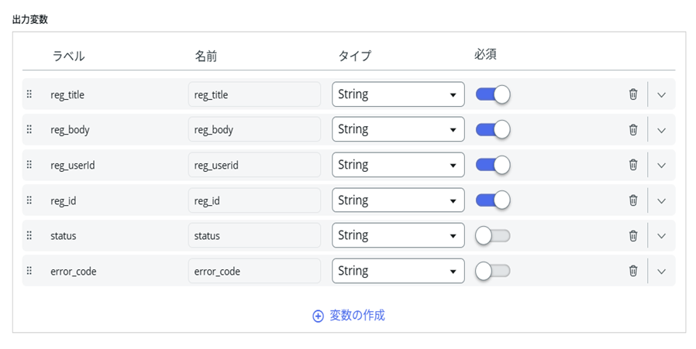The image size is (696, 349).
Task: Click drag handle of error_code row
Action: pos(29,271)
